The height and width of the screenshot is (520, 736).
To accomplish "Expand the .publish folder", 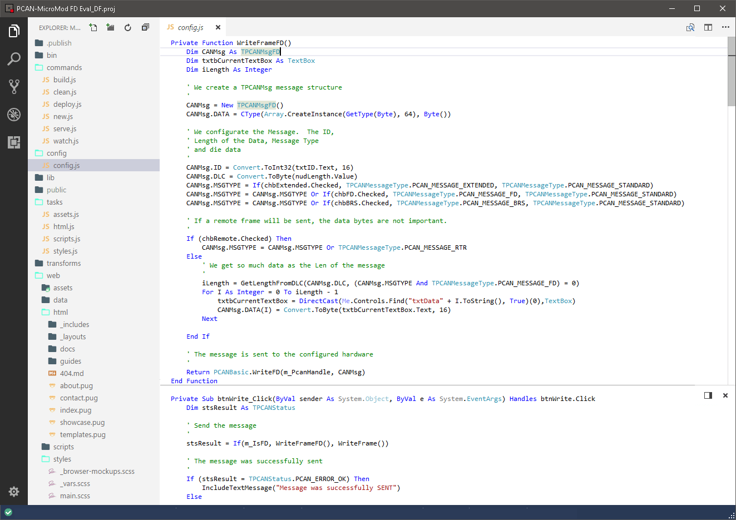I will 93,43.
